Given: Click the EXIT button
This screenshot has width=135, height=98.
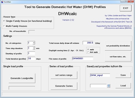Looking at the screenshot, I should click(125, 8).
